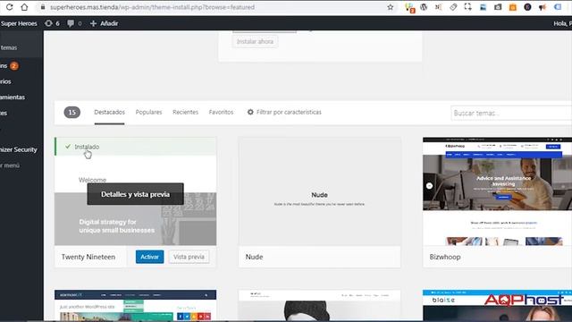The width and height of the screenshot is (572, 322).
Task: Click the updates counter icon showing 6
Action: (52, 23)
